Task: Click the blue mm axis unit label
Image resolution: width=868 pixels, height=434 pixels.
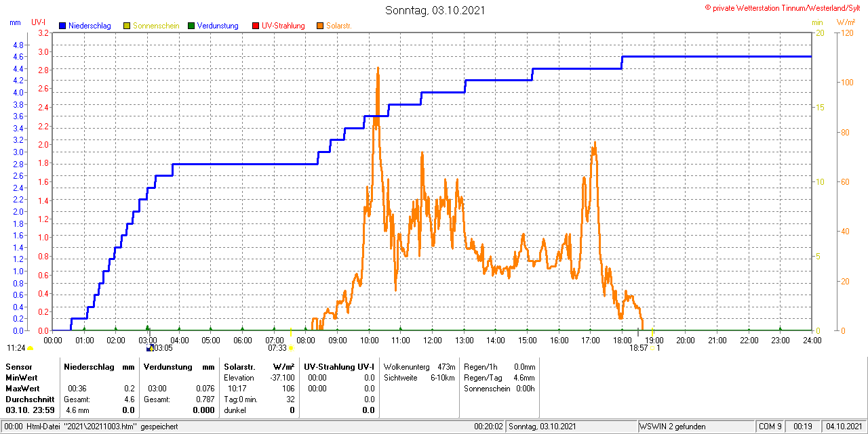Action: [x=16, y=22]
